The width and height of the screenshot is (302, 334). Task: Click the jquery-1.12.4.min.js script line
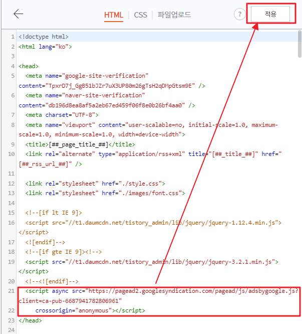click(153, 223)
